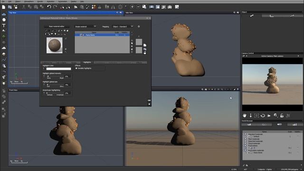Undo the last action
Viewport: 304px width, 171px height.
49,7
